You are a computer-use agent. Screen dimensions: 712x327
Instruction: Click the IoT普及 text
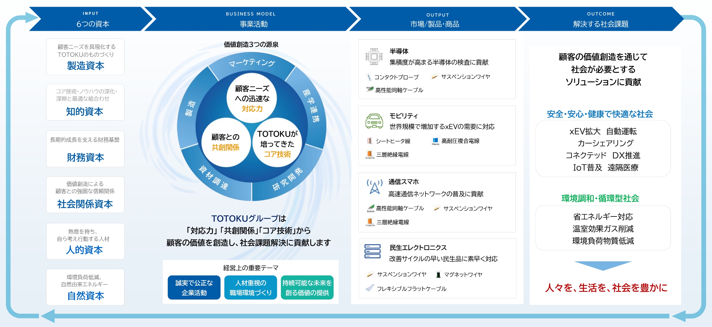pyautogui.click(x=587, y=168)
